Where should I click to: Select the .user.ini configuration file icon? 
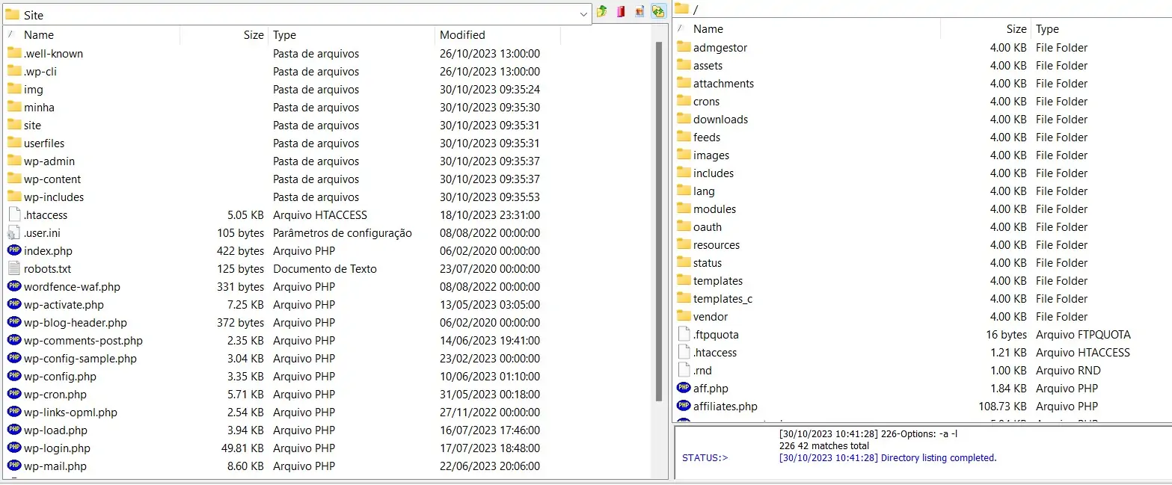(x=14, y=232)
